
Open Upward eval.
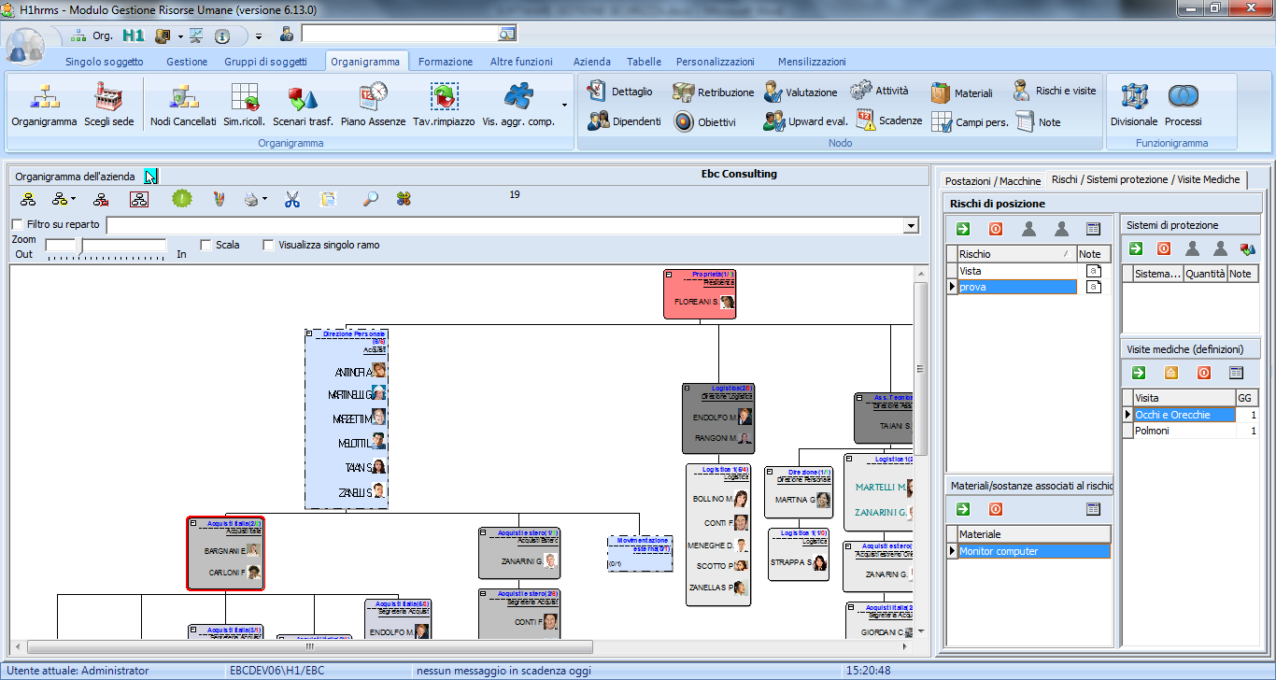tap(805, 121)
